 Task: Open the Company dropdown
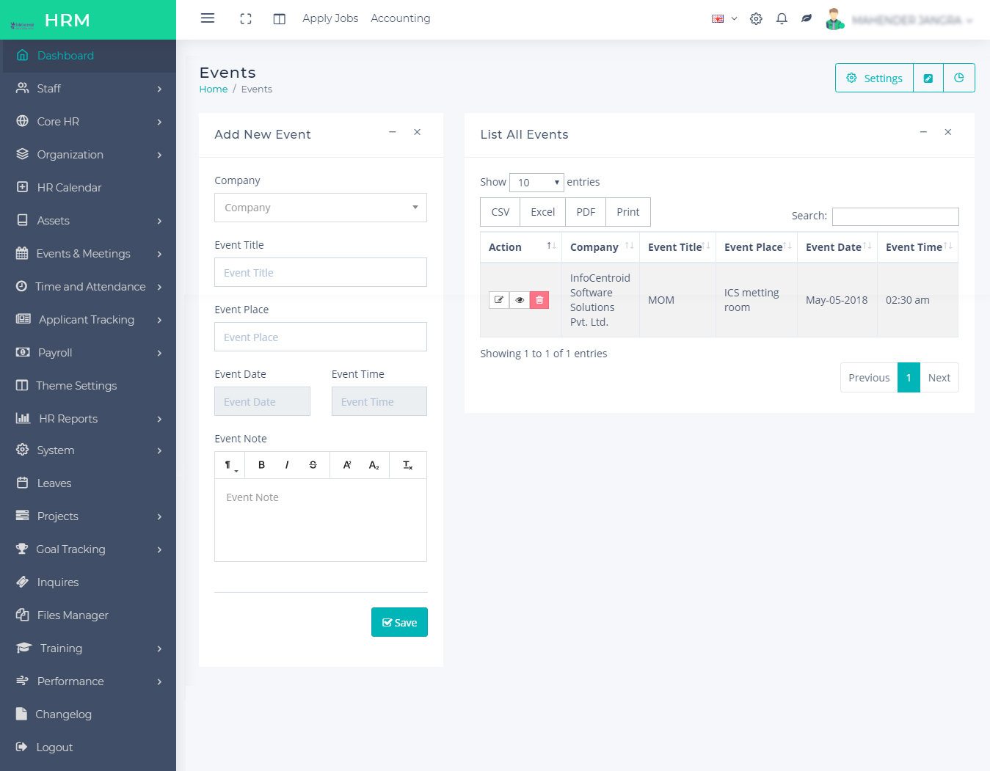point(321,208)
